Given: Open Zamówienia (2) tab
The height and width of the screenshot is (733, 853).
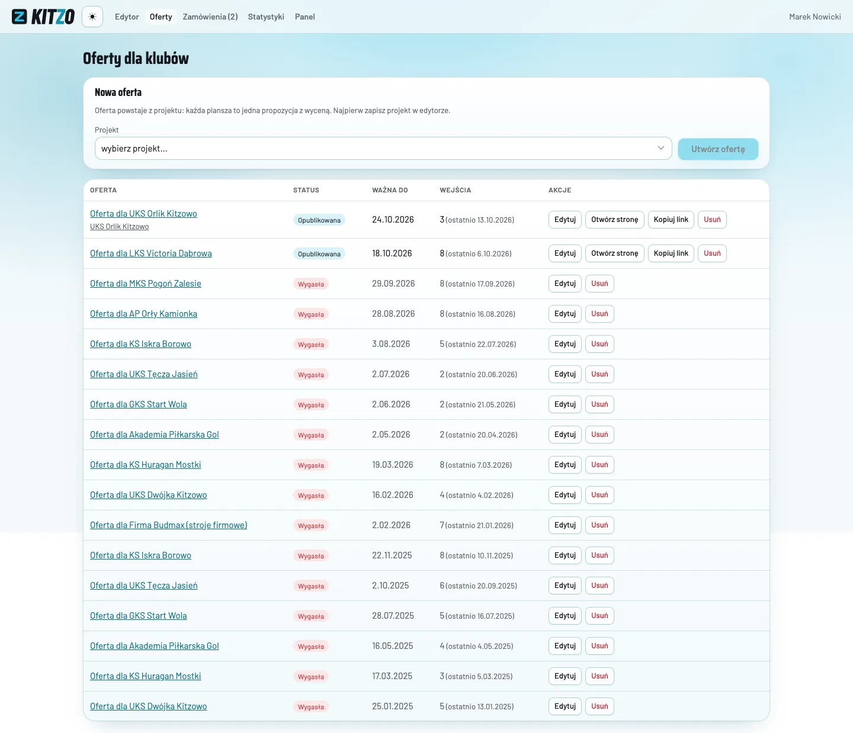Looking at the screenshot, I should coord(210,17).
